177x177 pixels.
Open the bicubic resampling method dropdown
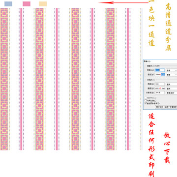coord(166,107)
